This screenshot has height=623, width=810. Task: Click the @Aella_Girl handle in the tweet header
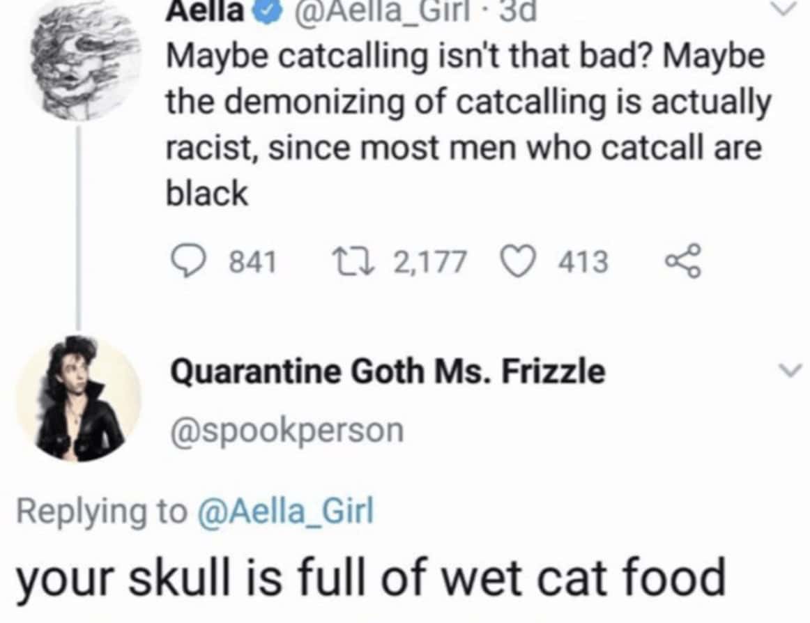[x=362, y=13]
